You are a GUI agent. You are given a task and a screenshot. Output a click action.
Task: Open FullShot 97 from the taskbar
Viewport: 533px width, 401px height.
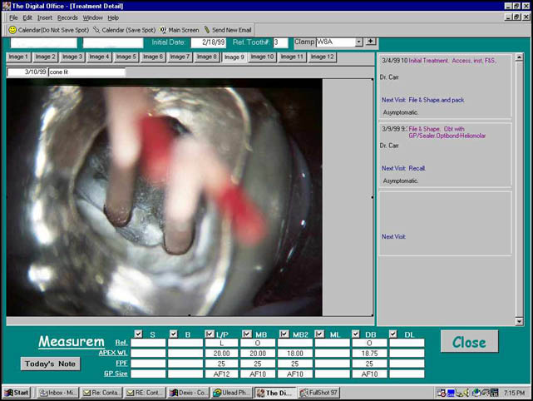(319, 393)
